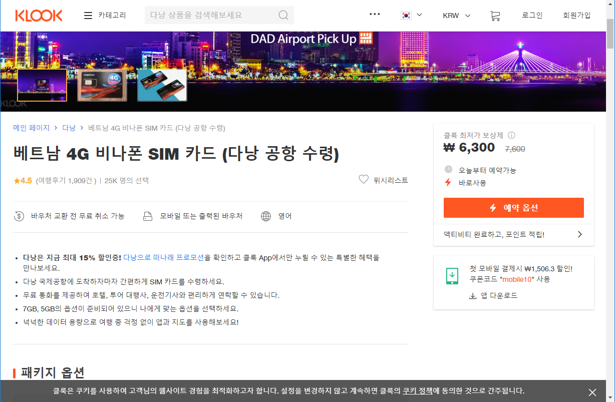Click the lightning icon by 바로사용
Screen dimensions: 615x402
point(448,183)
